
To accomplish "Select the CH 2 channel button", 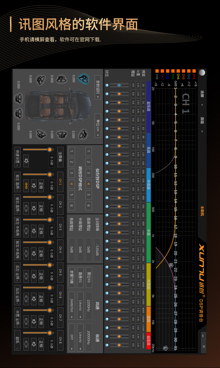I will pos(60,205).
